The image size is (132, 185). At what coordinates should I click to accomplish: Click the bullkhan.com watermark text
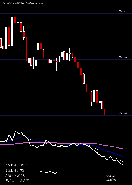point(34,3)
